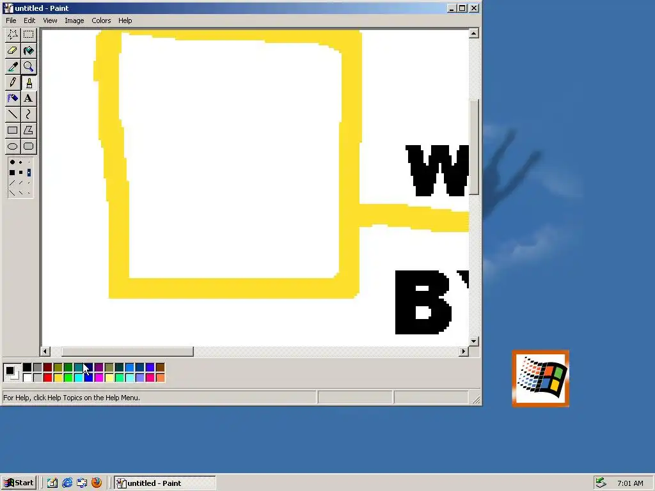Select the Free-Form Select tool
Viewport: 655px width, 491px height.
(13, 35)
